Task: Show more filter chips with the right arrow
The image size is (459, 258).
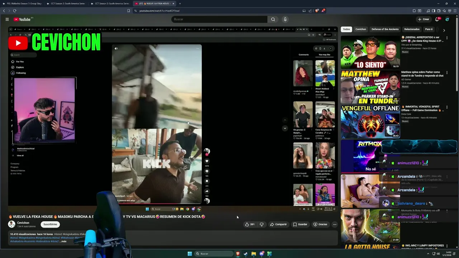Action: tap(444, 30)
